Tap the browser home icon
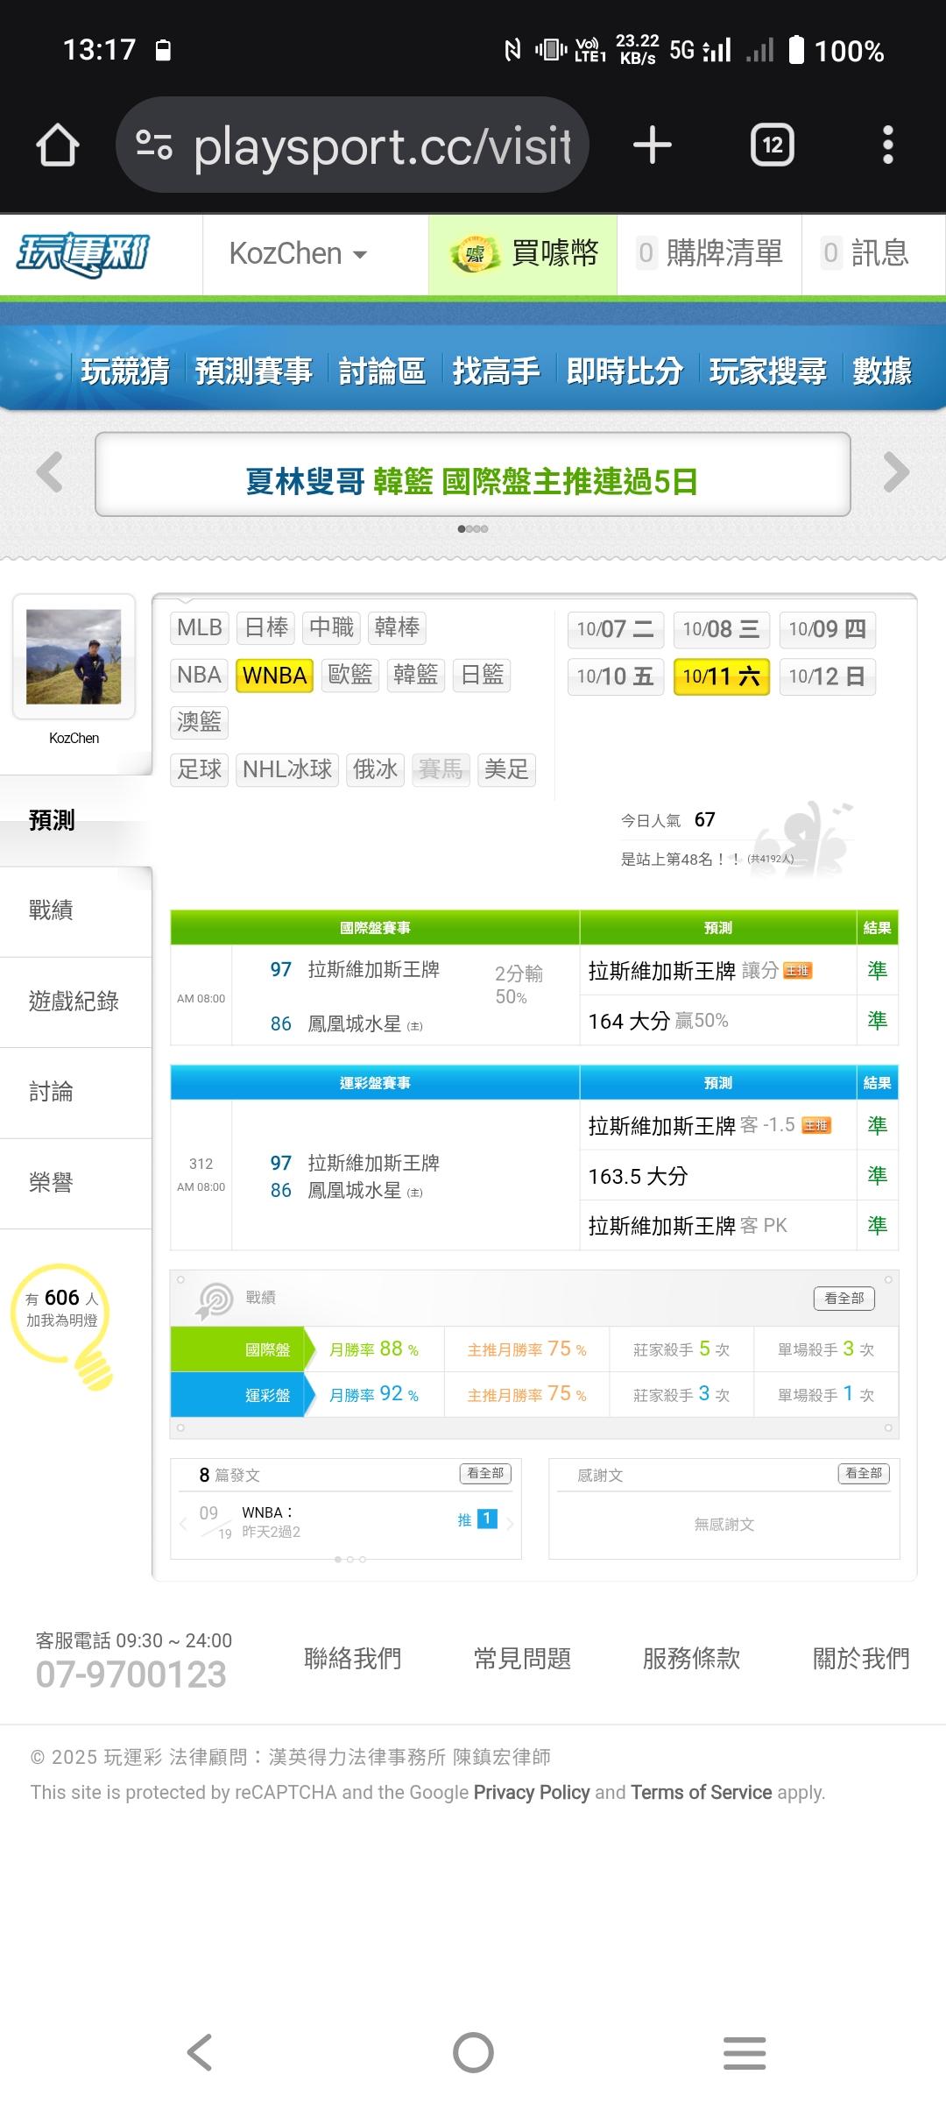Image resolution: width=946 pixels, height=2103 pixels. 58,145
